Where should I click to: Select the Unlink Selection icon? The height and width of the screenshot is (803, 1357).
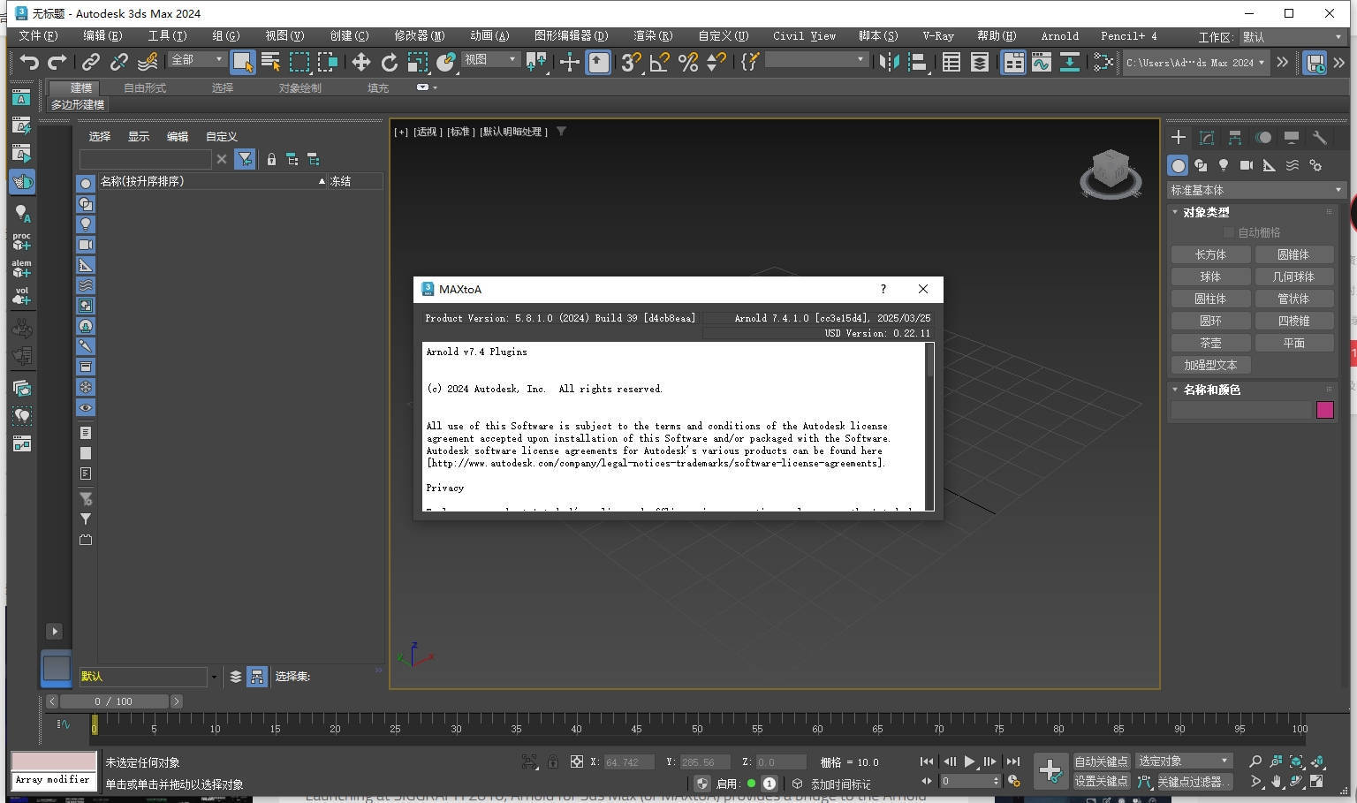click(x=119, y=62)
